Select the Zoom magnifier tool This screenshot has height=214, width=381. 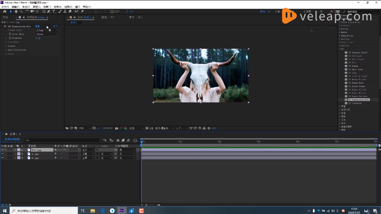(x=21, y=12)
